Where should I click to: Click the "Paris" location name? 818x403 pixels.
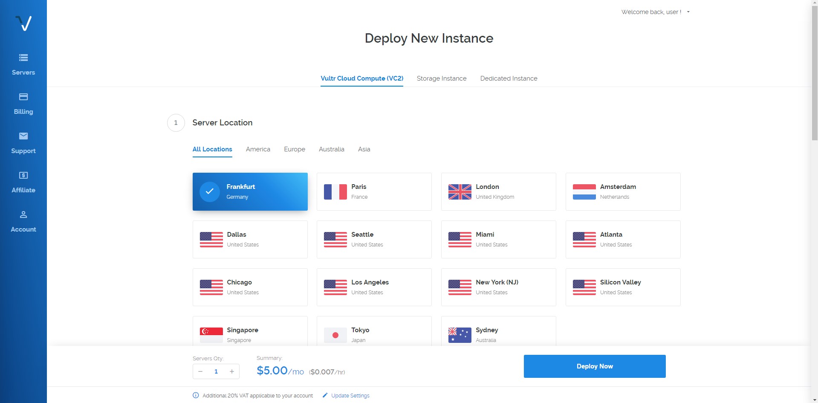pyautogui.click(x=359, y=187)
